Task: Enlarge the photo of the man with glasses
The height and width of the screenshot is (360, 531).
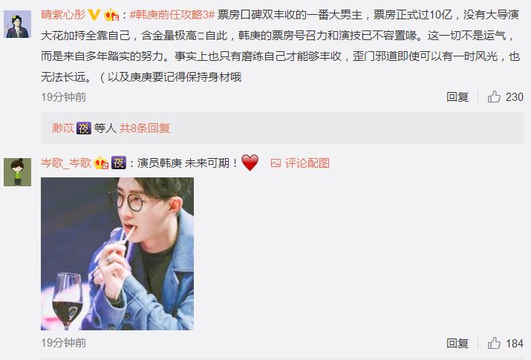Action: [x=117, y=254]
